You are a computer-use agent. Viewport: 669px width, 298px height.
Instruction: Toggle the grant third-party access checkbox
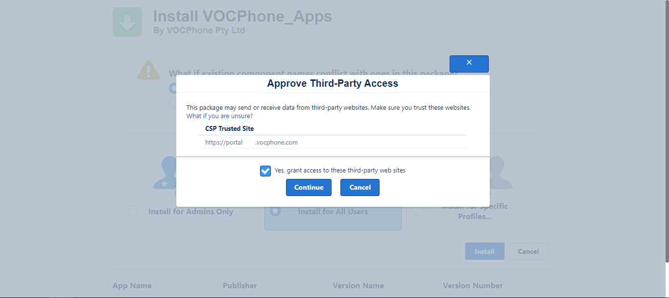coord(265,171)
